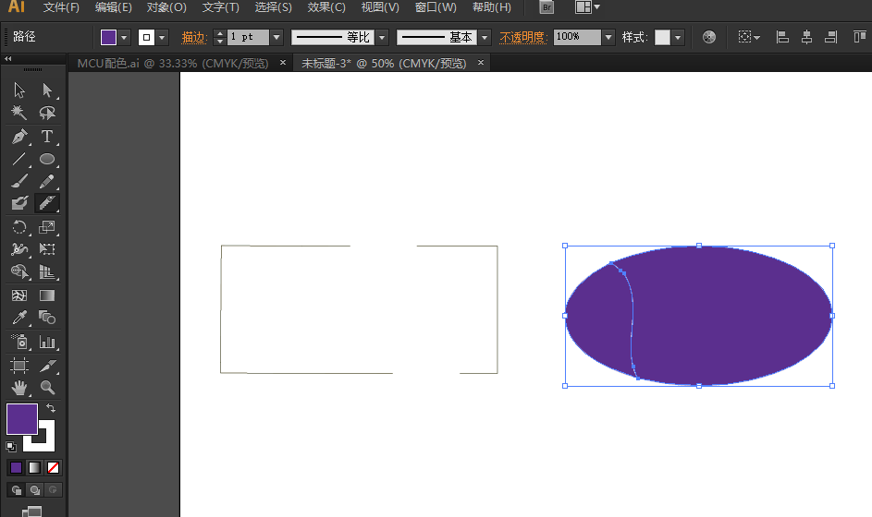The width and height of the screenshot is (872, 517).
Task: Select the Column Graph tool
Action: [47, 342]
